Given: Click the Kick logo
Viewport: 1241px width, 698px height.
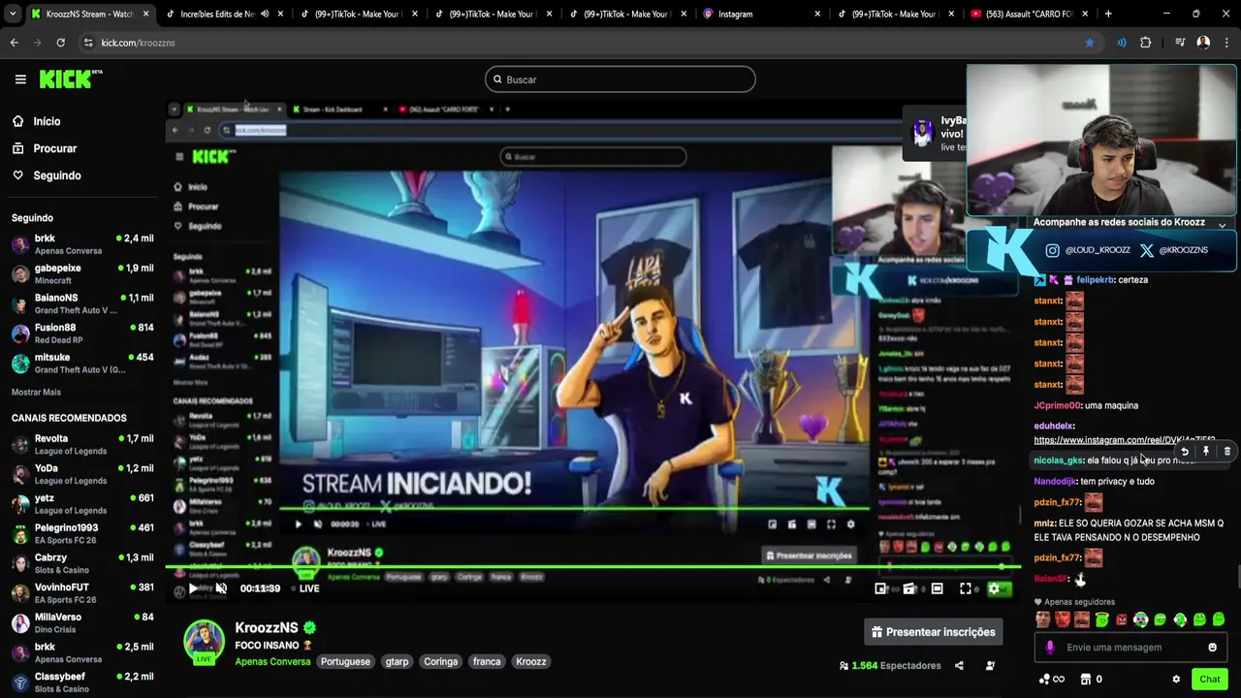Looking at the screenshot, I should tap(70, 79).
